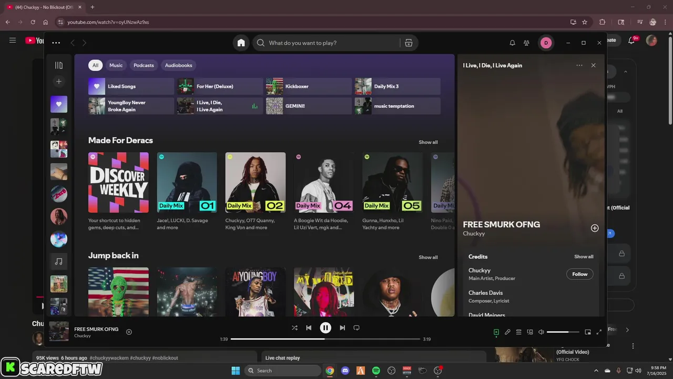Toggle shuffle playback
Viewport: 673px width, 379px height.
[294, 327]
